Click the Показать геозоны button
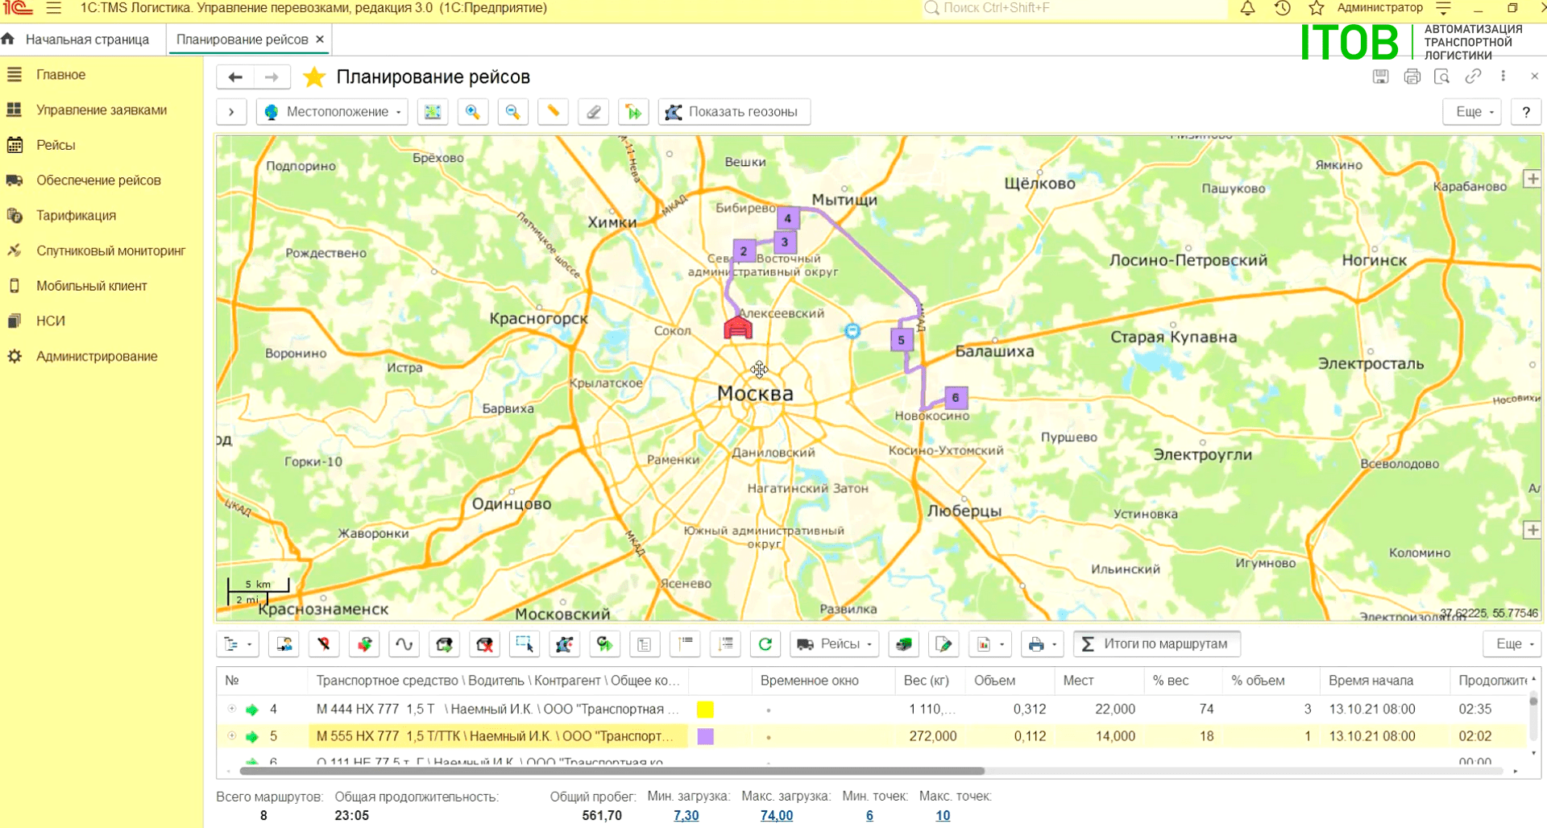 (x=734, y=112)
